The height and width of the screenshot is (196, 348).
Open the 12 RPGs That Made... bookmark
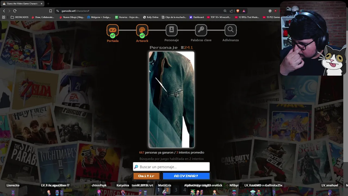click(247, 17)
